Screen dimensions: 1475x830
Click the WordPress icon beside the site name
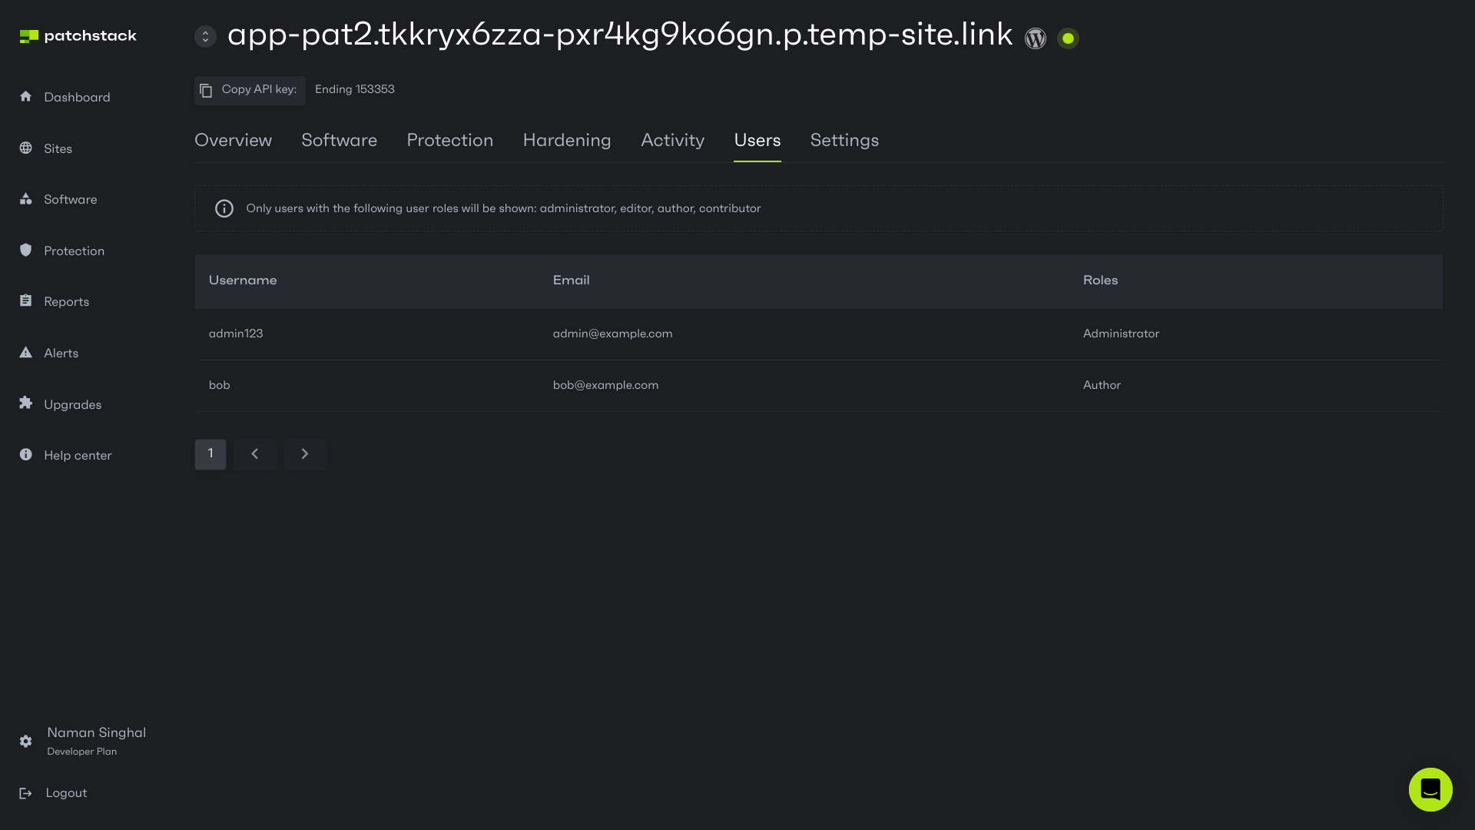pos(1036,38)
